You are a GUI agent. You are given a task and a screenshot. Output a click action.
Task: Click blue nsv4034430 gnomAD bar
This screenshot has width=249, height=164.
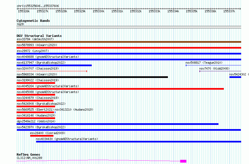[x=139, y=142]
